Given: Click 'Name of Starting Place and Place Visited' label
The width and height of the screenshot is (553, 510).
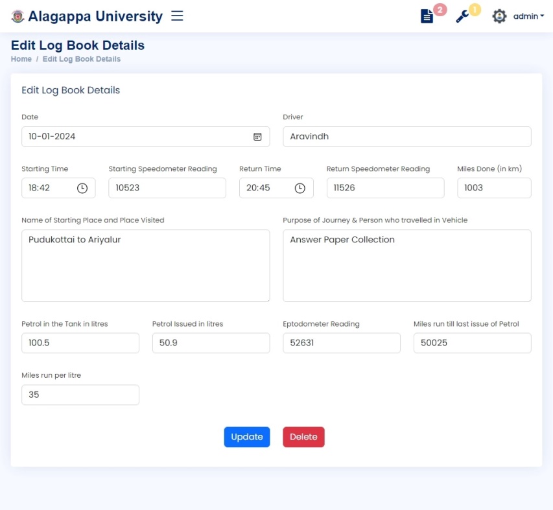Looking at the screenshot, I should coord(93,220).
